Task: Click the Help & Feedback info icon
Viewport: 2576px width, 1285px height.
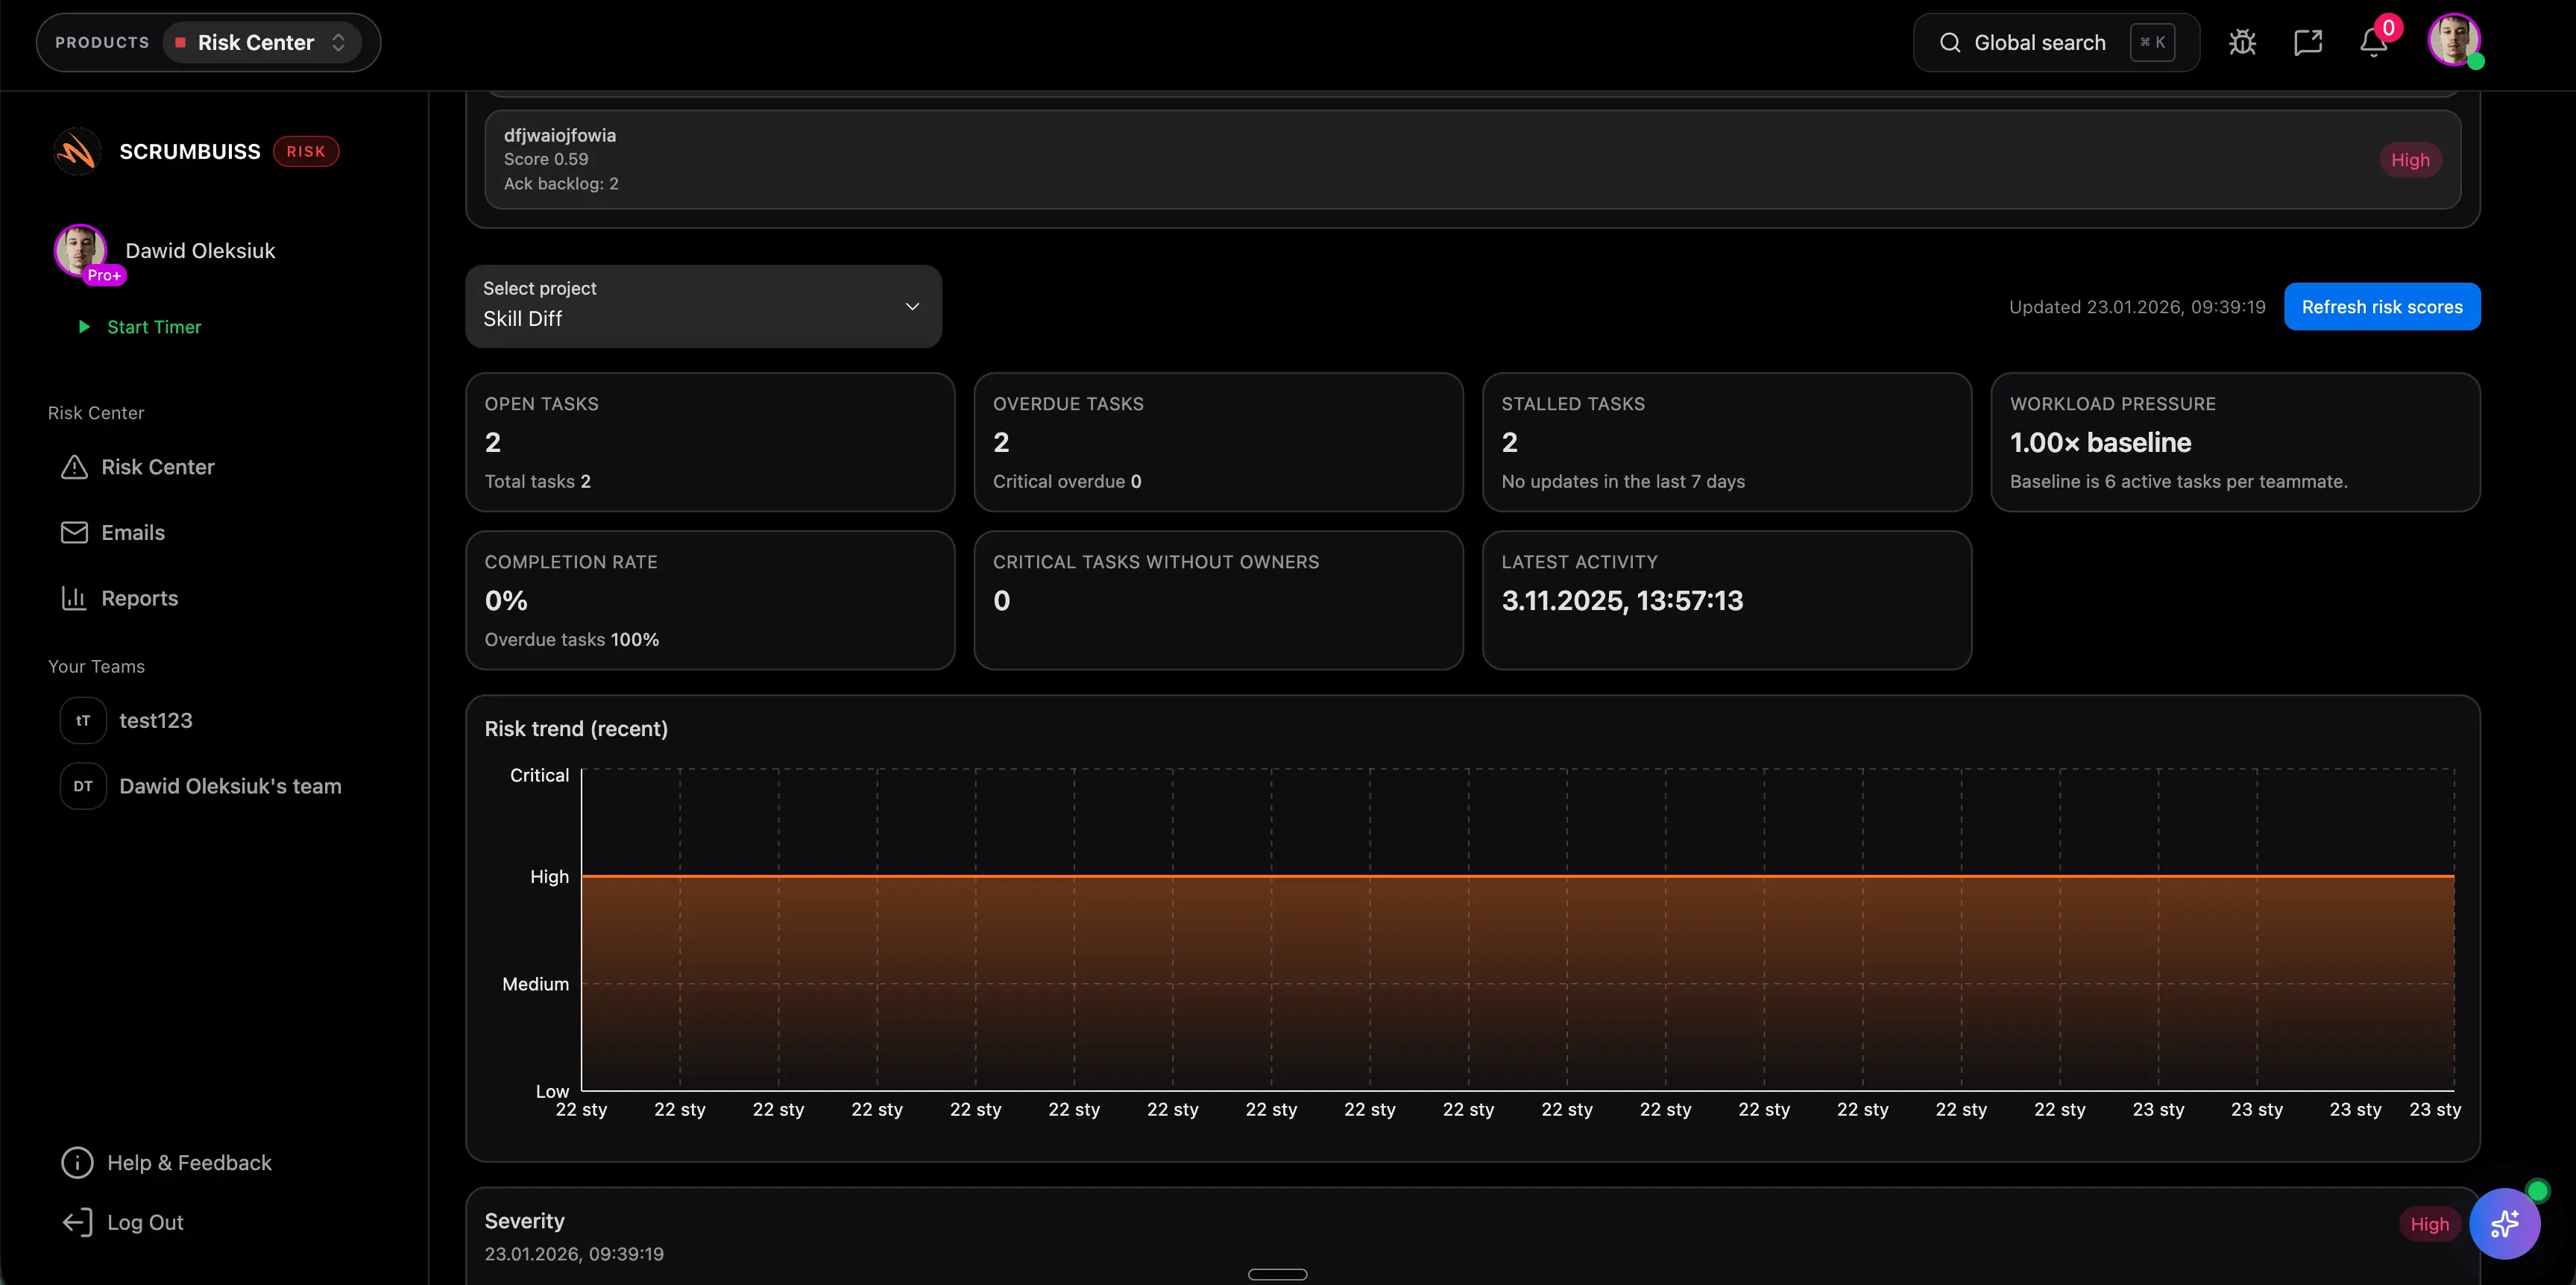Action: coord(77,1162)
